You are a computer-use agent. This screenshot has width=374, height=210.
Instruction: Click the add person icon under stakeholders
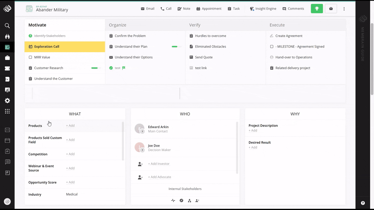point(197,201)
